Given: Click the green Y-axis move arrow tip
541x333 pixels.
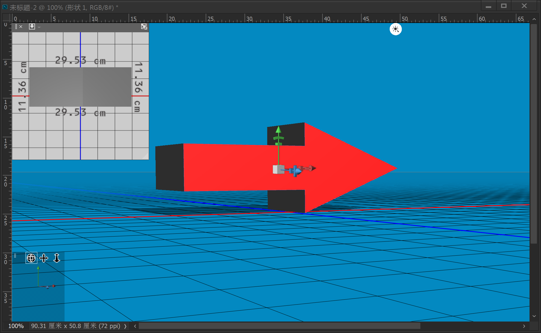Looking at the screenshot, I should [x=278, y=129].
